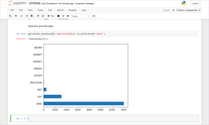Open the Help menu
Viewport: 209px width, 125px height.
[x=84, y=10]
